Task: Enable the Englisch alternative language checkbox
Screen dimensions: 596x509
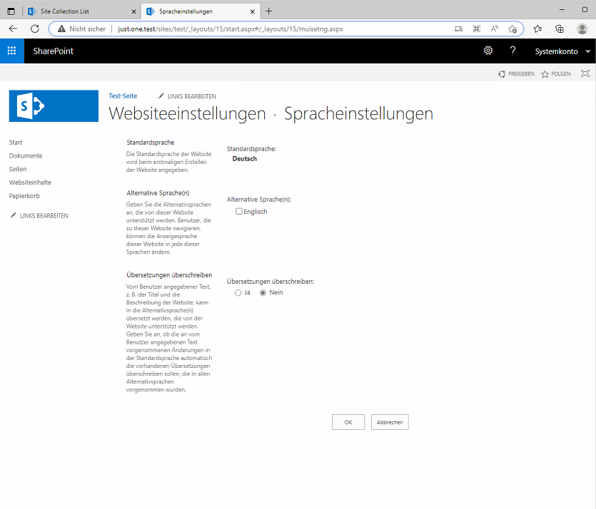Action: tap(240, 211)
